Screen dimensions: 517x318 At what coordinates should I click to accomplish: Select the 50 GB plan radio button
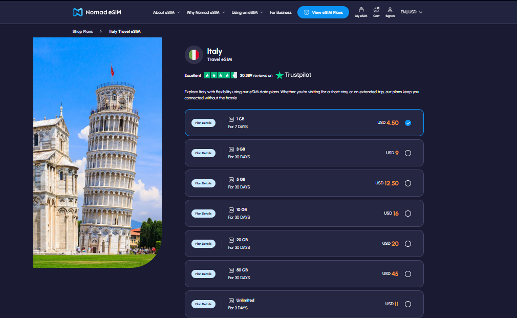click(407, 274)
